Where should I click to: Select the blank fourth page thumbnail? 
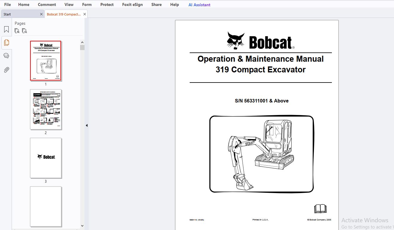[46, 206]
